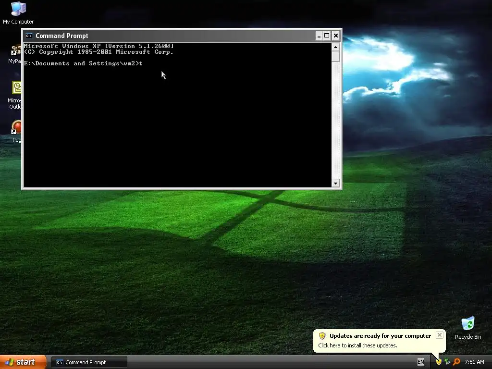Click the yellow Windows Update shield tray icon

tap(439, 362)
